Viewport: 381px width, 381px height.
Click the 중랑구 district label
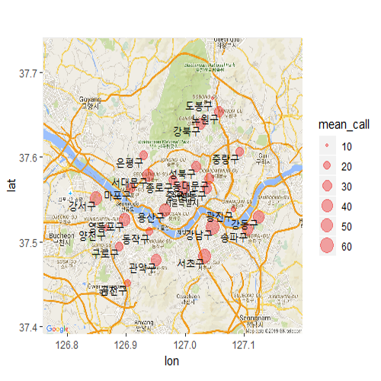tap(226, 159)
